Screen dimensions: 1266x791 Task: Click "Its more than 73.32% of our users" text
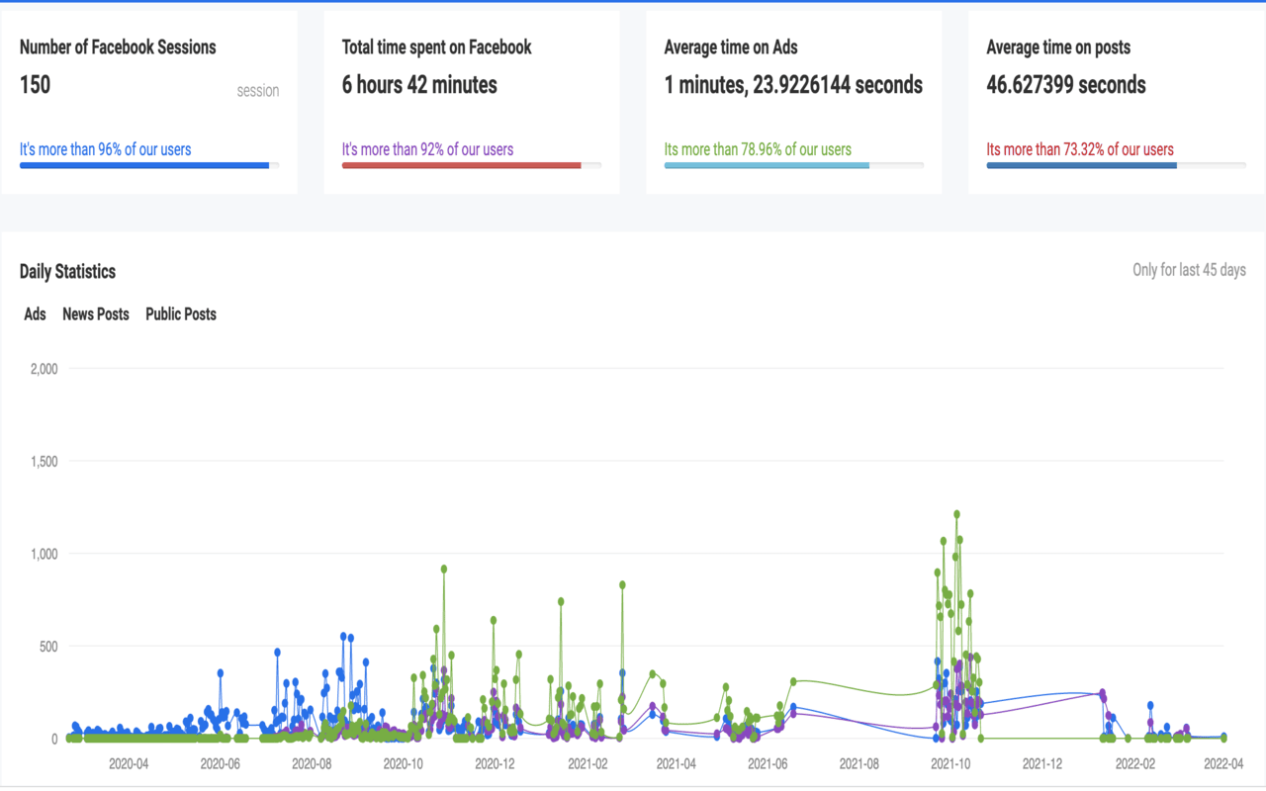click(x=1080, y=149)
